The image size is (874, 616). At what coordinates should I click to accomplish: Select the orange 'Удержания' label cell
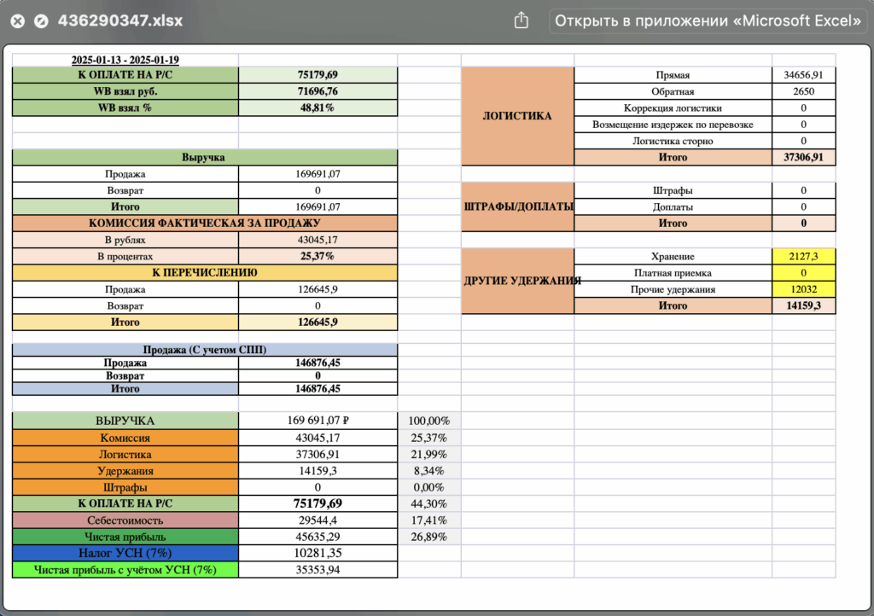tap(125, 471)
